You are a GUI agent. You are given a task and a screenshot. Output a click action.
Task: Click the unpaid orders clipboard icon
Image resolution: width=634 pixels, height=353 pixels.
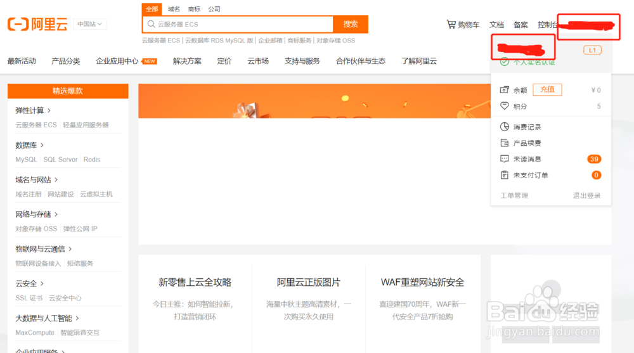(x=504, y=175)
